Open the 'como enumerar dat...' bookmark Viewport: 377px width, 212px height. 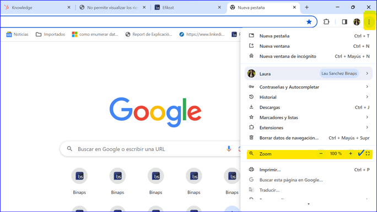coord(95,34)
